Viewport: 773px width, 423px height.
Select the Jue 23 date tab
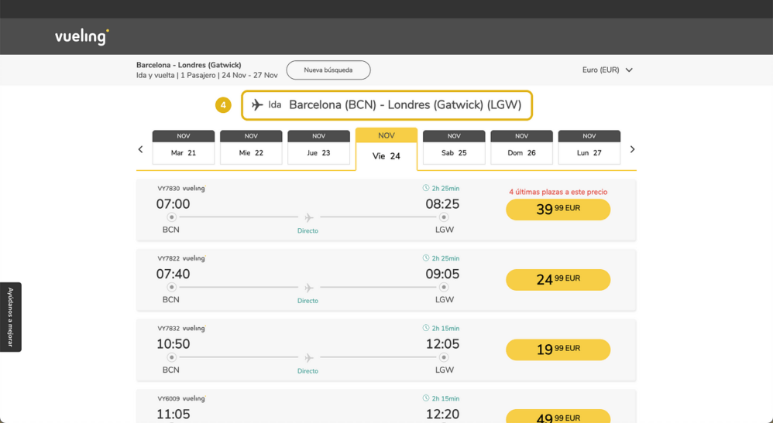coord(318,147)
